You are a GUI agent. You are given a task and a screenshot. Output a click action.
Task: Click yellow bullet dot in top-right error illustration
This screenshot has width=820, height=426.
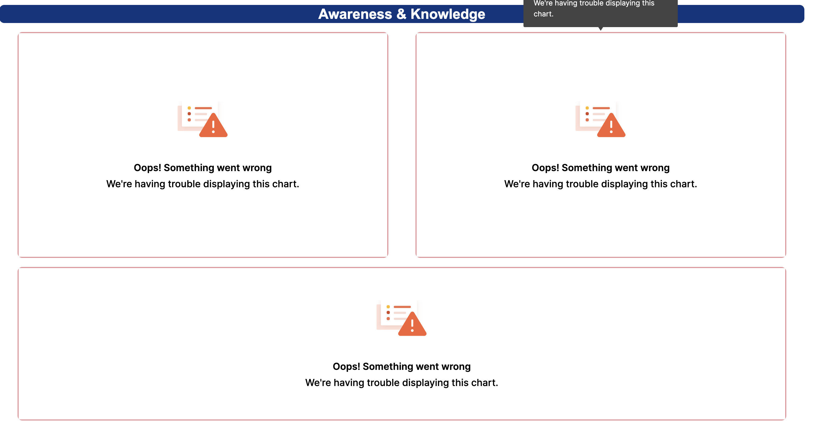(x=587, y=108)
